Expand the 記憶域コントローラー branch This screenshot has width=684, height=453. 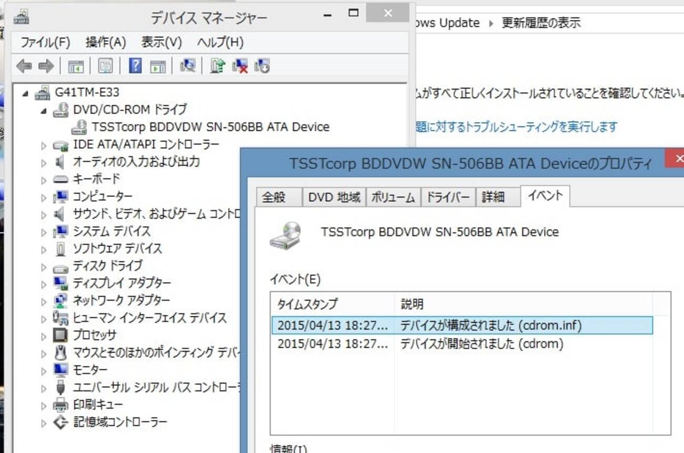[x=44, y=422]
